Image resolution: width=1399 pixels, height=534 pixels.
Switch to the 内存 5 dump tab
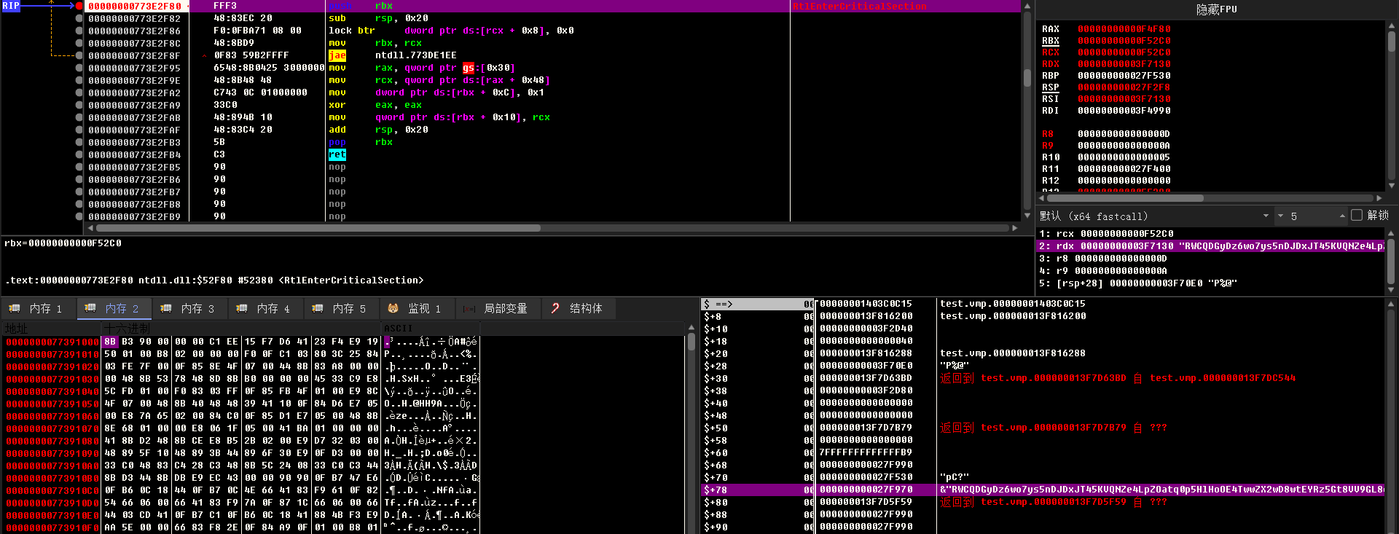(x=341, y=308)
